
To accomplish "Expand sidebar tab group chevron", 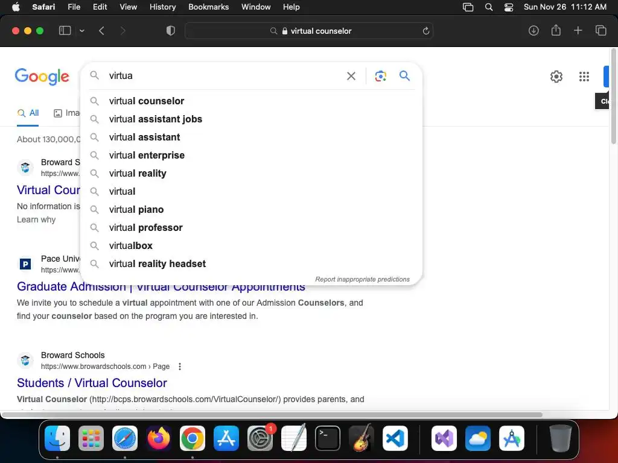I will 81,31.
